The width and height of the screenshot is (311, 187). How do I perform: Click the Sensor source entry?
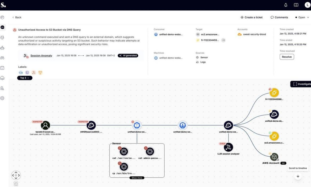(x=202, y=57)
